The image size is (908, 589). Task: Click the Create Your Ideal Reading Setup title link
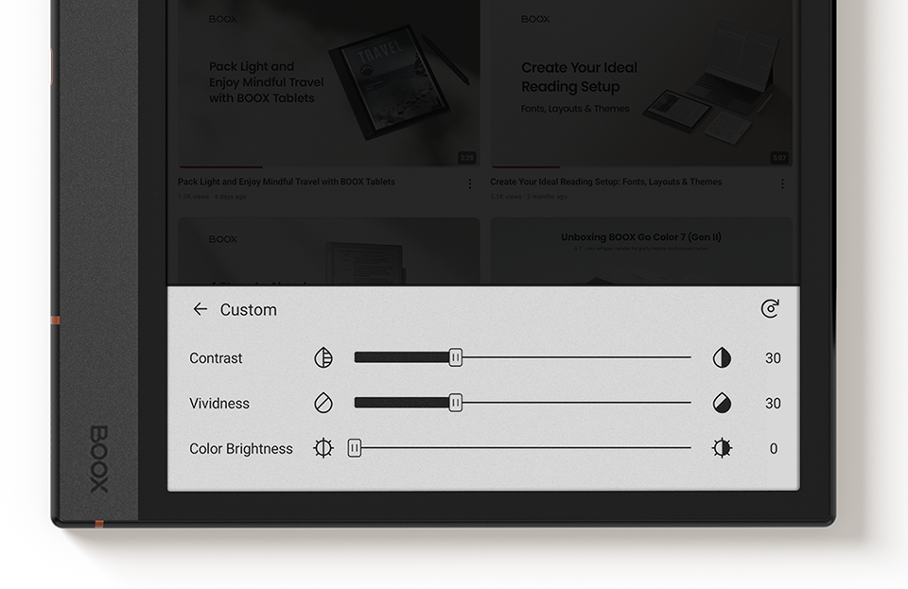pos(605,182)
